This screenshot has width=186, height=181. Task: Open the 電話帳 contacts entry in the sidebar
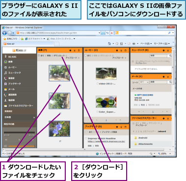[19, 100]
